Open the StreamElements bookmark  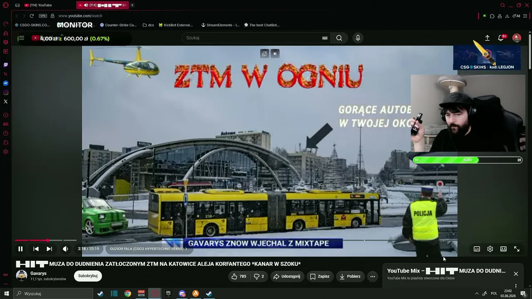[220, 25]
